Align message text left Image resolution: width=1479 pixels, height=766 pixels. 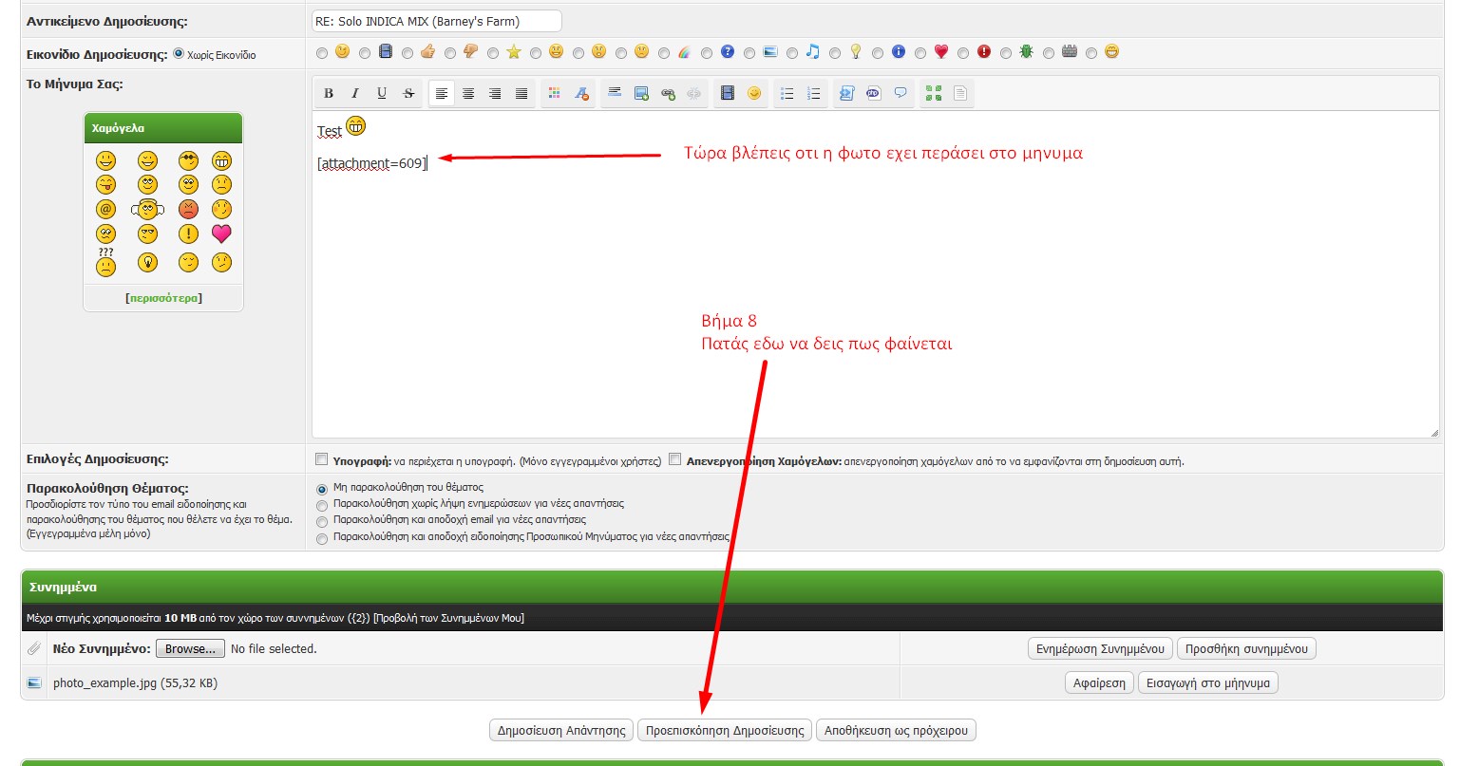[442, 93]
